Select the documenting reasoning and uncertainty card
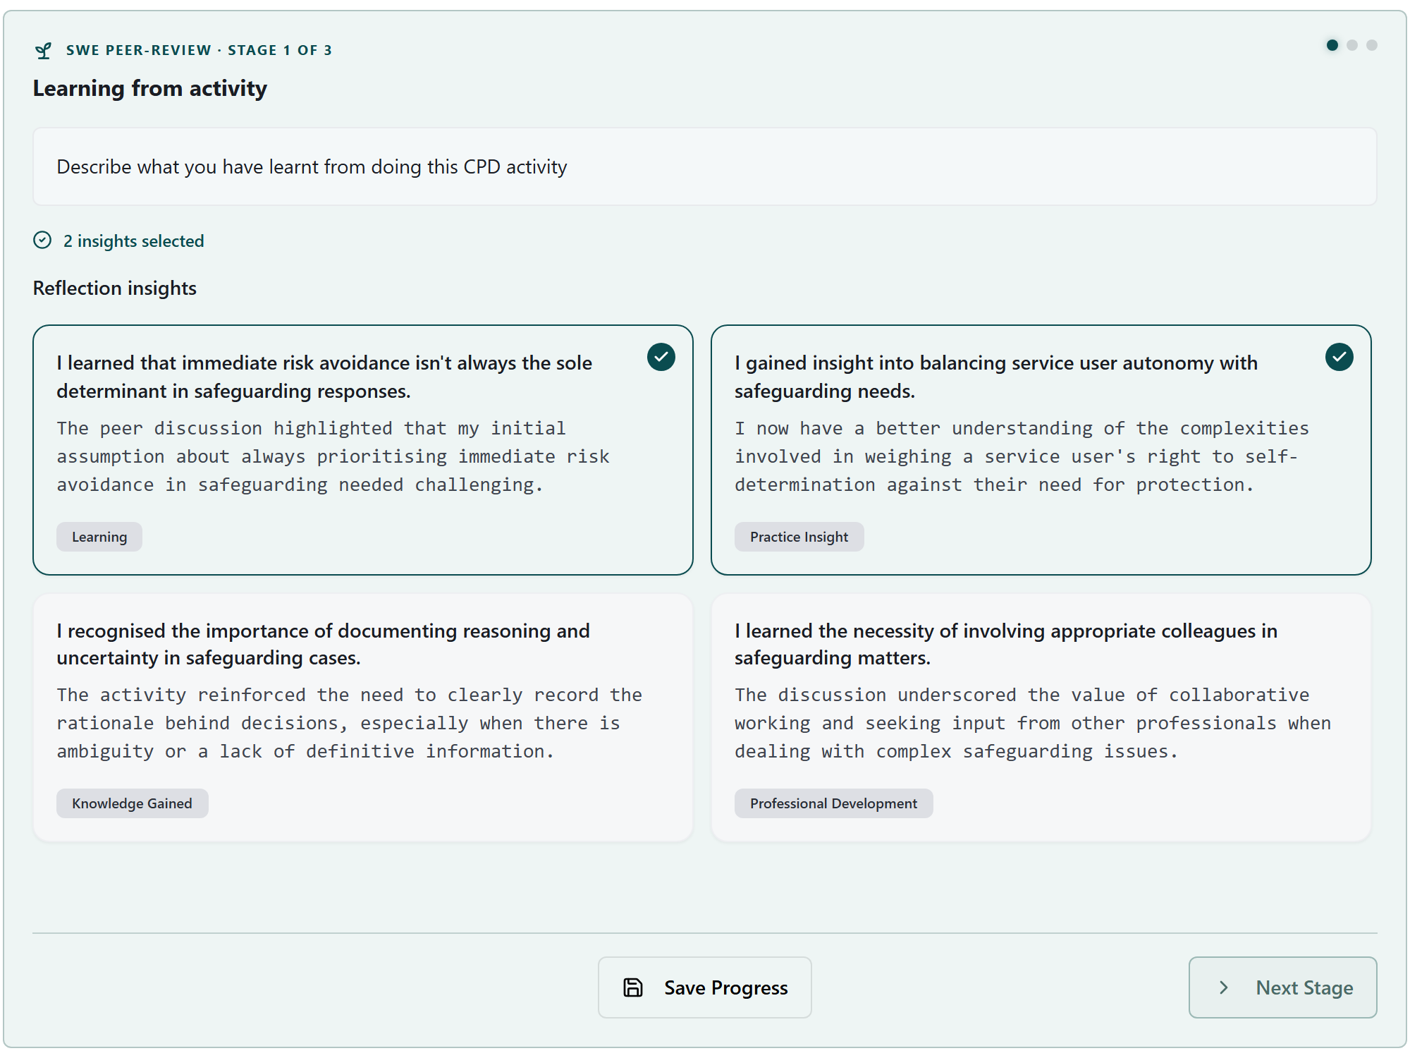This screenshot has width=1410, height=1058. pyautogui.click(x=363, y=717)
